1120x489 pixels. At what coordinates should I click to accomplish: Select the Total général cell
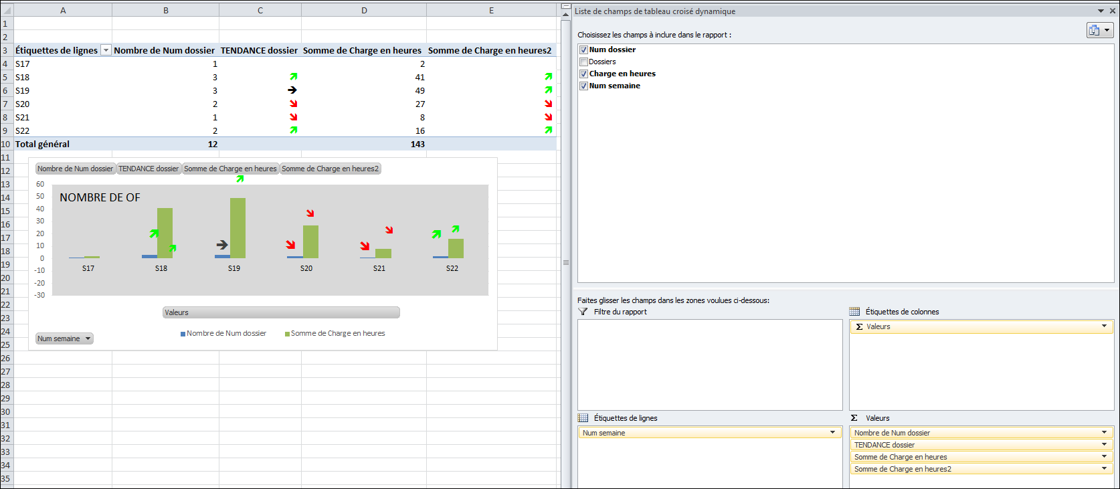click(43, 144)
